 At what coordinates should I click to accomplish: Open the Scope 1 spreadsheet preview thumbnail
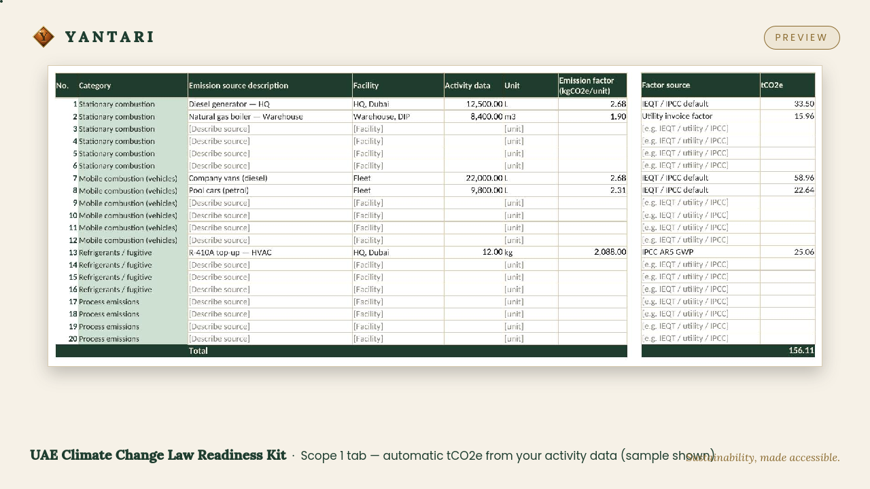pos(435,216)
